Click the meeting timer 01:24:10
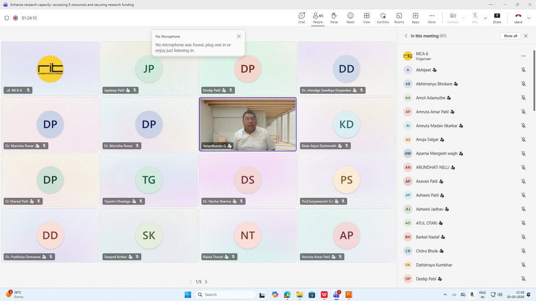The image size is (536, 301). (29, 18)
